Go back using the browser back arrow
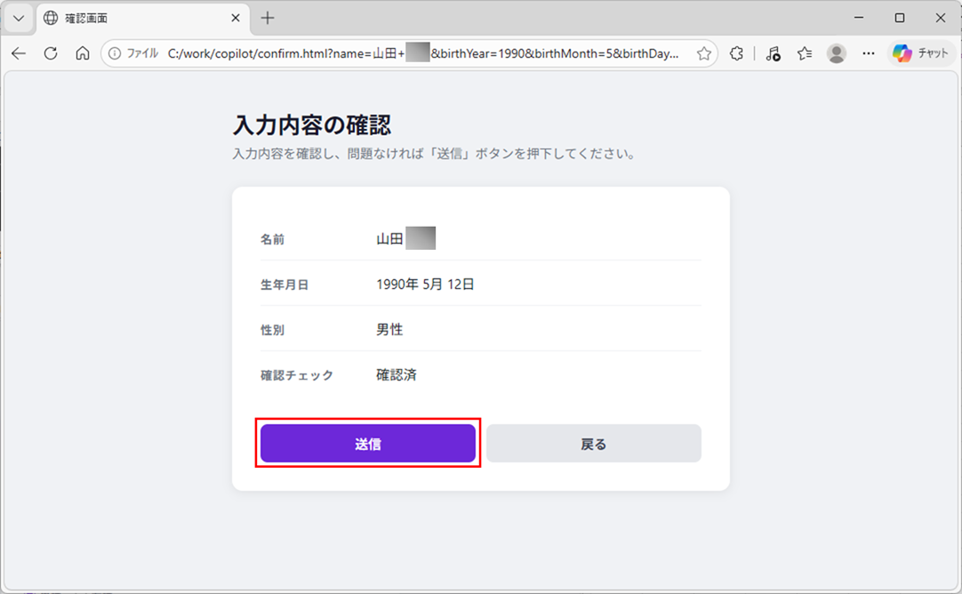 pyautogui.click(x=19, y=53)
